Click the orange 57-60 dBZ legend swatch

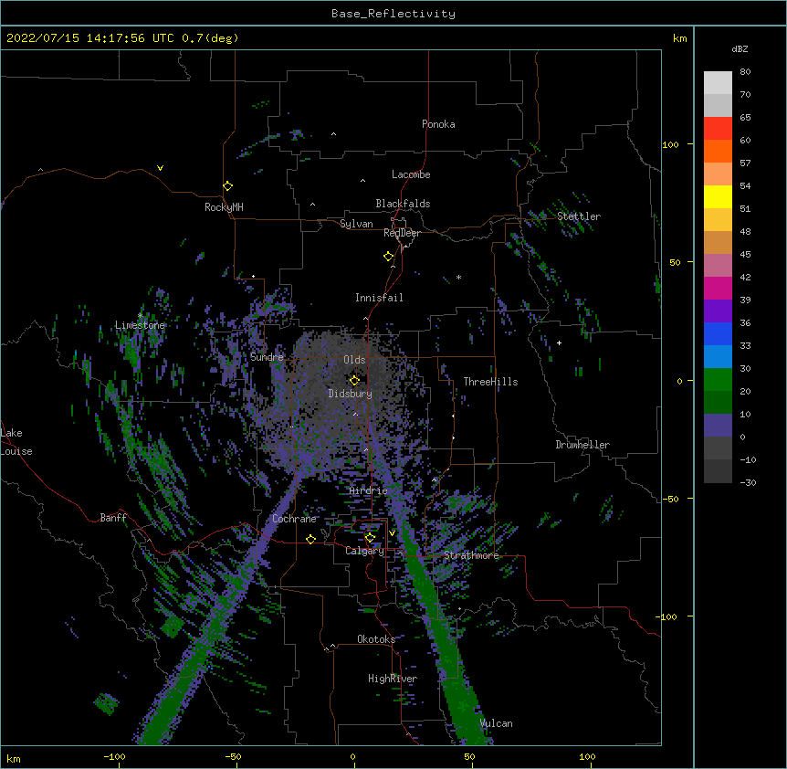pyautogui.click(x=718, y=151)
